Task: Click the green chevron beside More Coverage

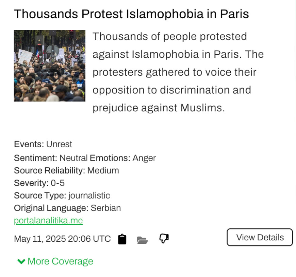Action: (x=21, y=261)
